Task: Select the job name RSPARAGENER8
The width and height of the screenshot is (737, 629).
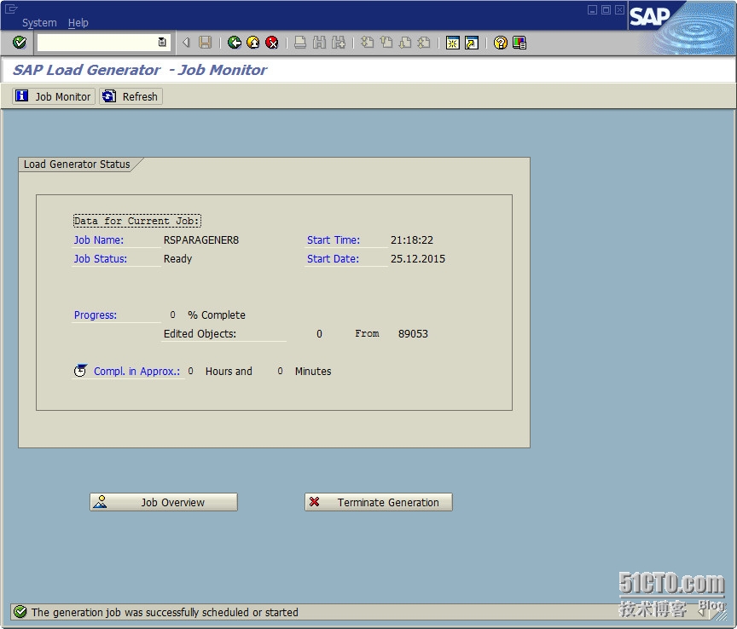Action: [201, 240]
